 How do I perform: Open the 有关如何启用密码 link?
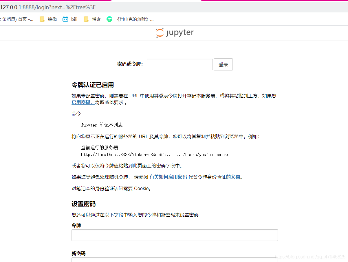tap(168, 177)
